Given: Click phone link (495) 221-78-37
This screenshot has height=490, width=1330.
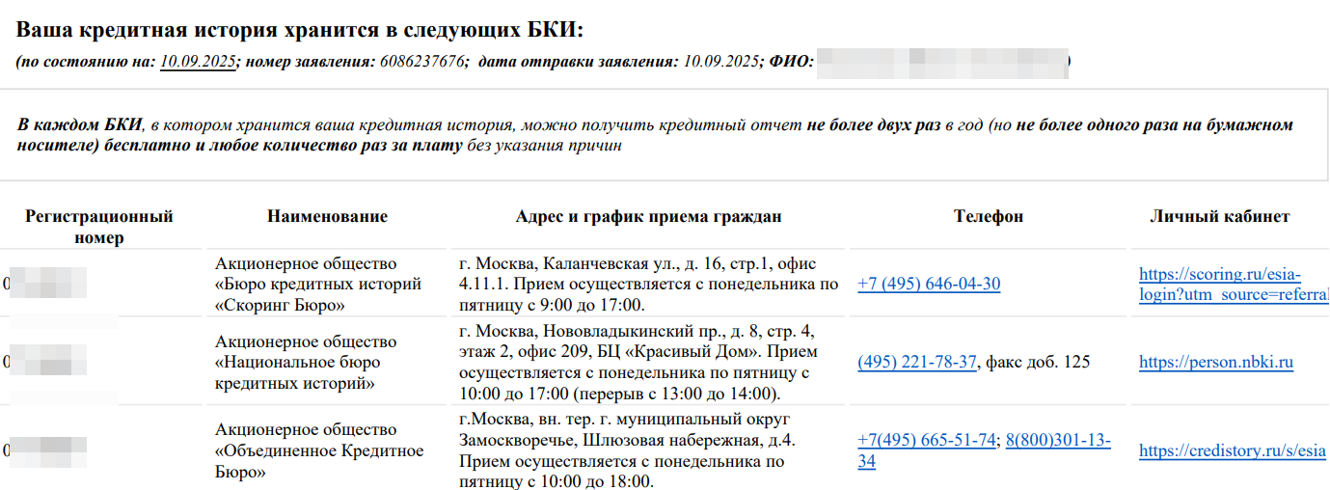Looking at the screenshot, I should [917, 363].
